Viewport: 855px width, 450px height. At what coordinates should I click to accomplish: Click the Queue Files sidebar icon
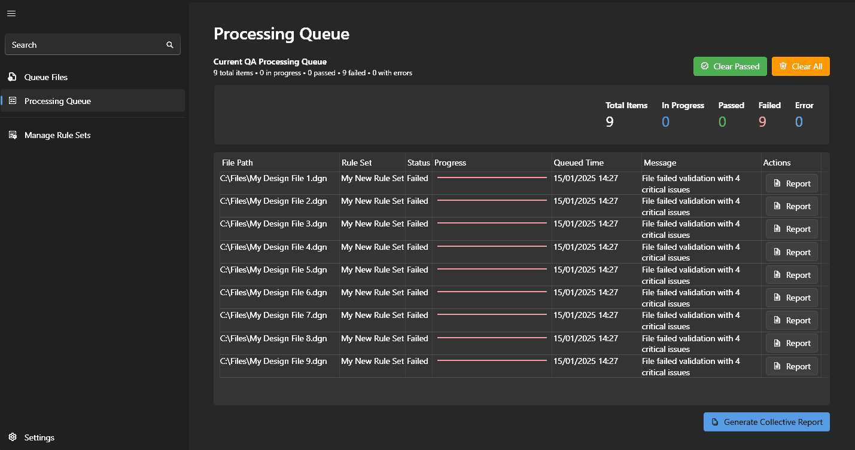pos(13,77)
